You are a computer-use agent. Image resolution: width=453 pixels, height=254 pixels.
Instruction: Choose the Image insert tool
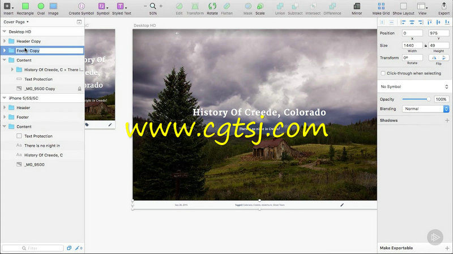pos(53,8)
